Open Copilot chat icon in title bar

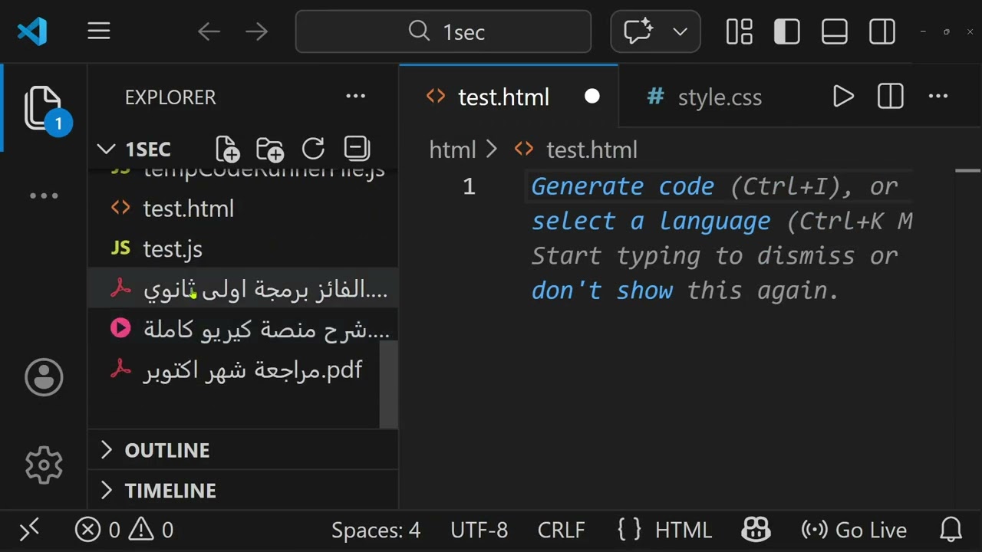point(638,31)
